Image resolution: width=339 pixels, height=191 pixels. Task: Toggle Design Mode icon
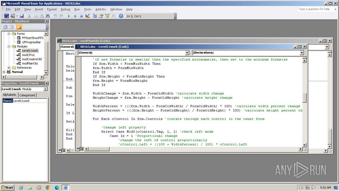pos(87,16)
